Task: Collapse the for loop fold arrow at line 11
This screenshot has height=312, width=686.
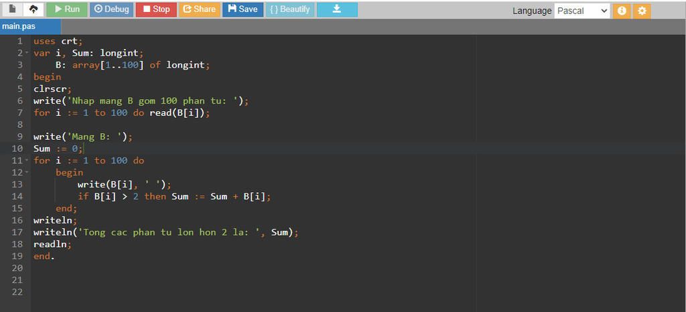Action: pos(26,161)
